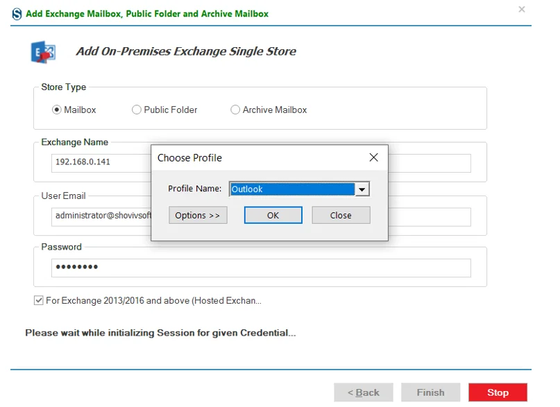Image resolution: width=560 pixels, height=407 pixels.
Task: Click the 'Add On-Premises Exchange Single Store' heading
Action: coord(186,51)
